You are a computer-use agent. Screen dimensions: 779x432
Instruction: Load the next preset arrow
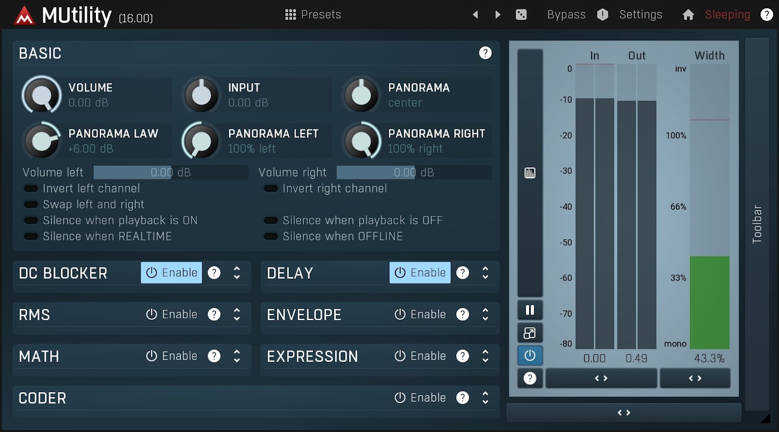click(x=498, y=15)
